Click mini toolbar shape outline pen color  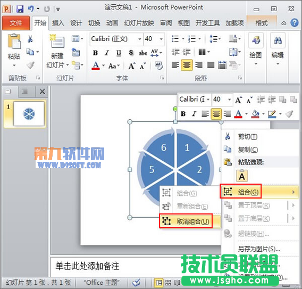272,114
